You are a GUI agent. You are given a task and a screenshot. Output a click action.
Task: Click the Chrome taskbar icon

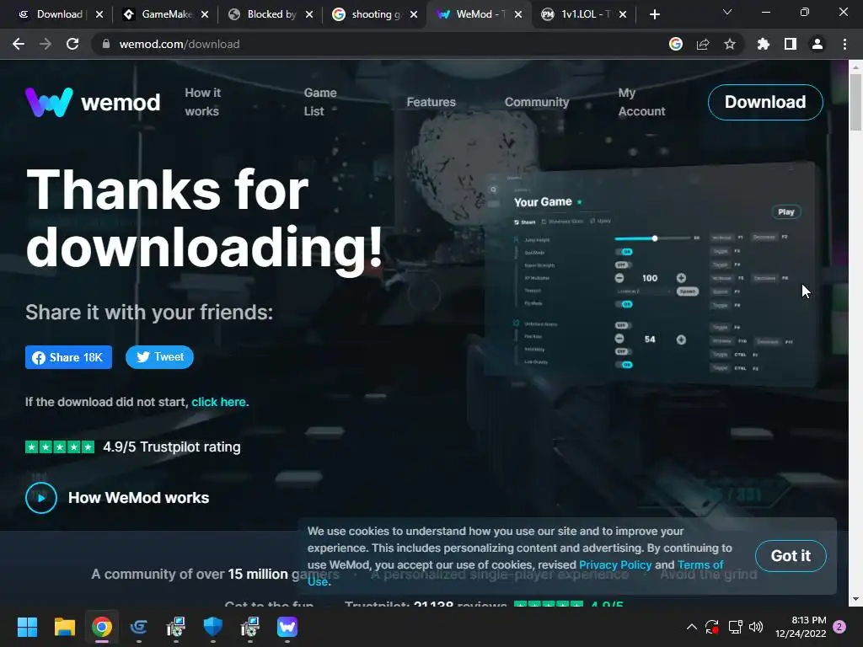coord(102,627)
